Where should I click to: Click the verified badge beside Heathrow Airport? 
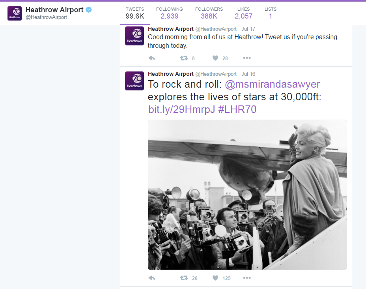tap(89, 9)
